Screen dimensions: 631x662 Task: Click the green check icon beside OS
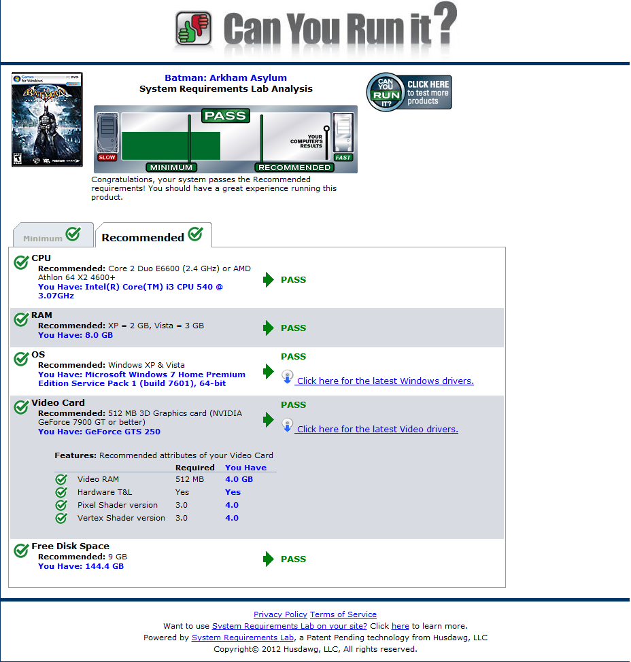tap(21, 359)
